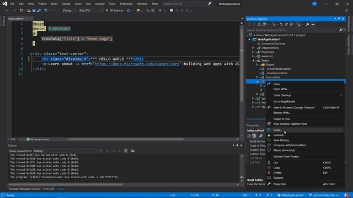Expand the wwwroot folder node

[x=253, y=56]
